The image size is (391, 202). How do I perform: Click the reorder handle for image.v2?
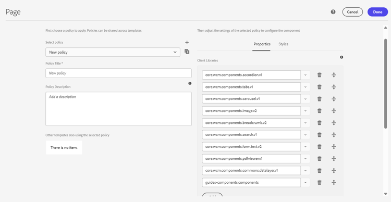pos(334,110)
